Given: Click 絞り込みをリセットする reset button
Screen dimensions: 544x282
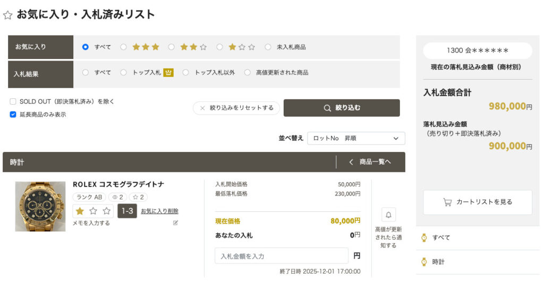Looking at the screenshot, I should (236, 108).
